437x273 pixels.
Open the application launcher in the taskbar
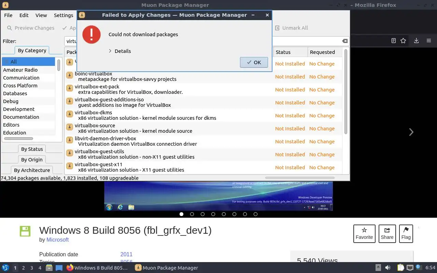(x=5, y=268)
